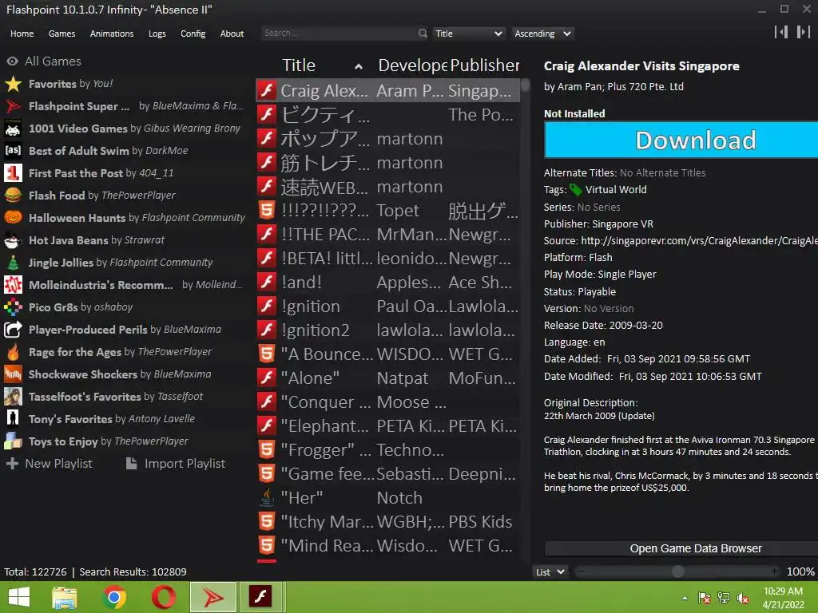Screen dimensions: 818x613
Task: Click the Player-Produced Perils share icon
Action: (x=13, y=330)
